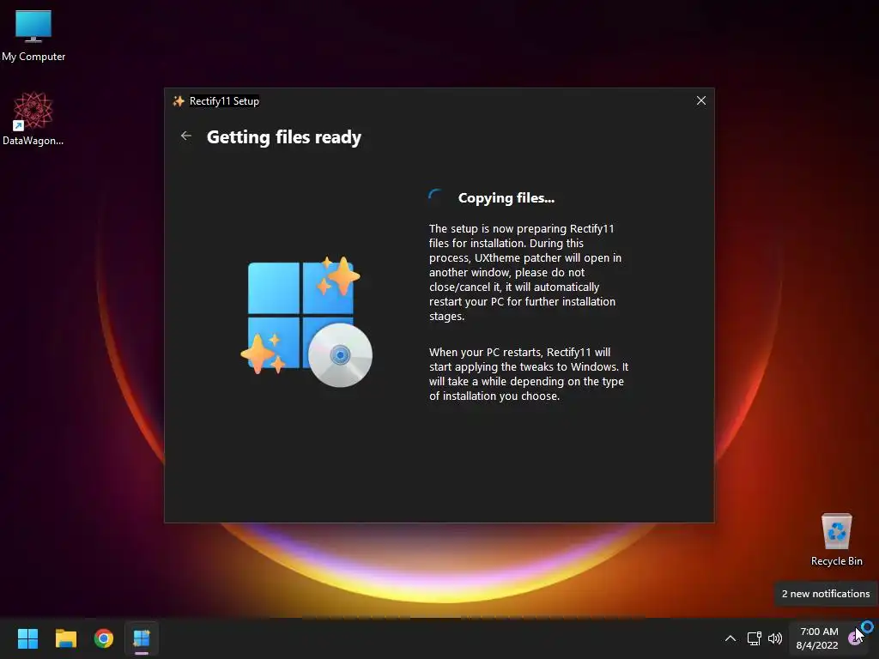879x659 pixels.
Task: Show hidden system tray icons
Action: coord(730,638)
